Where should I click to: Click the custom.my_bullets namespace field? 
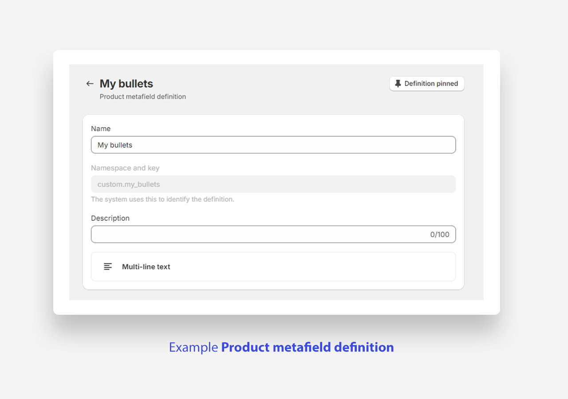(273, 184)
